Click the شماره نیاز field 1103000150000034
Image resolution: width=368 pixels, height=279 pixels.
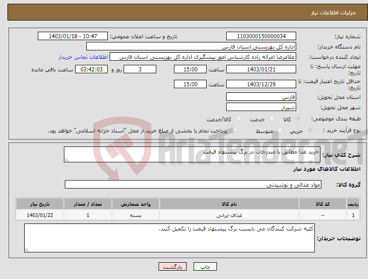tap(261, 36)
